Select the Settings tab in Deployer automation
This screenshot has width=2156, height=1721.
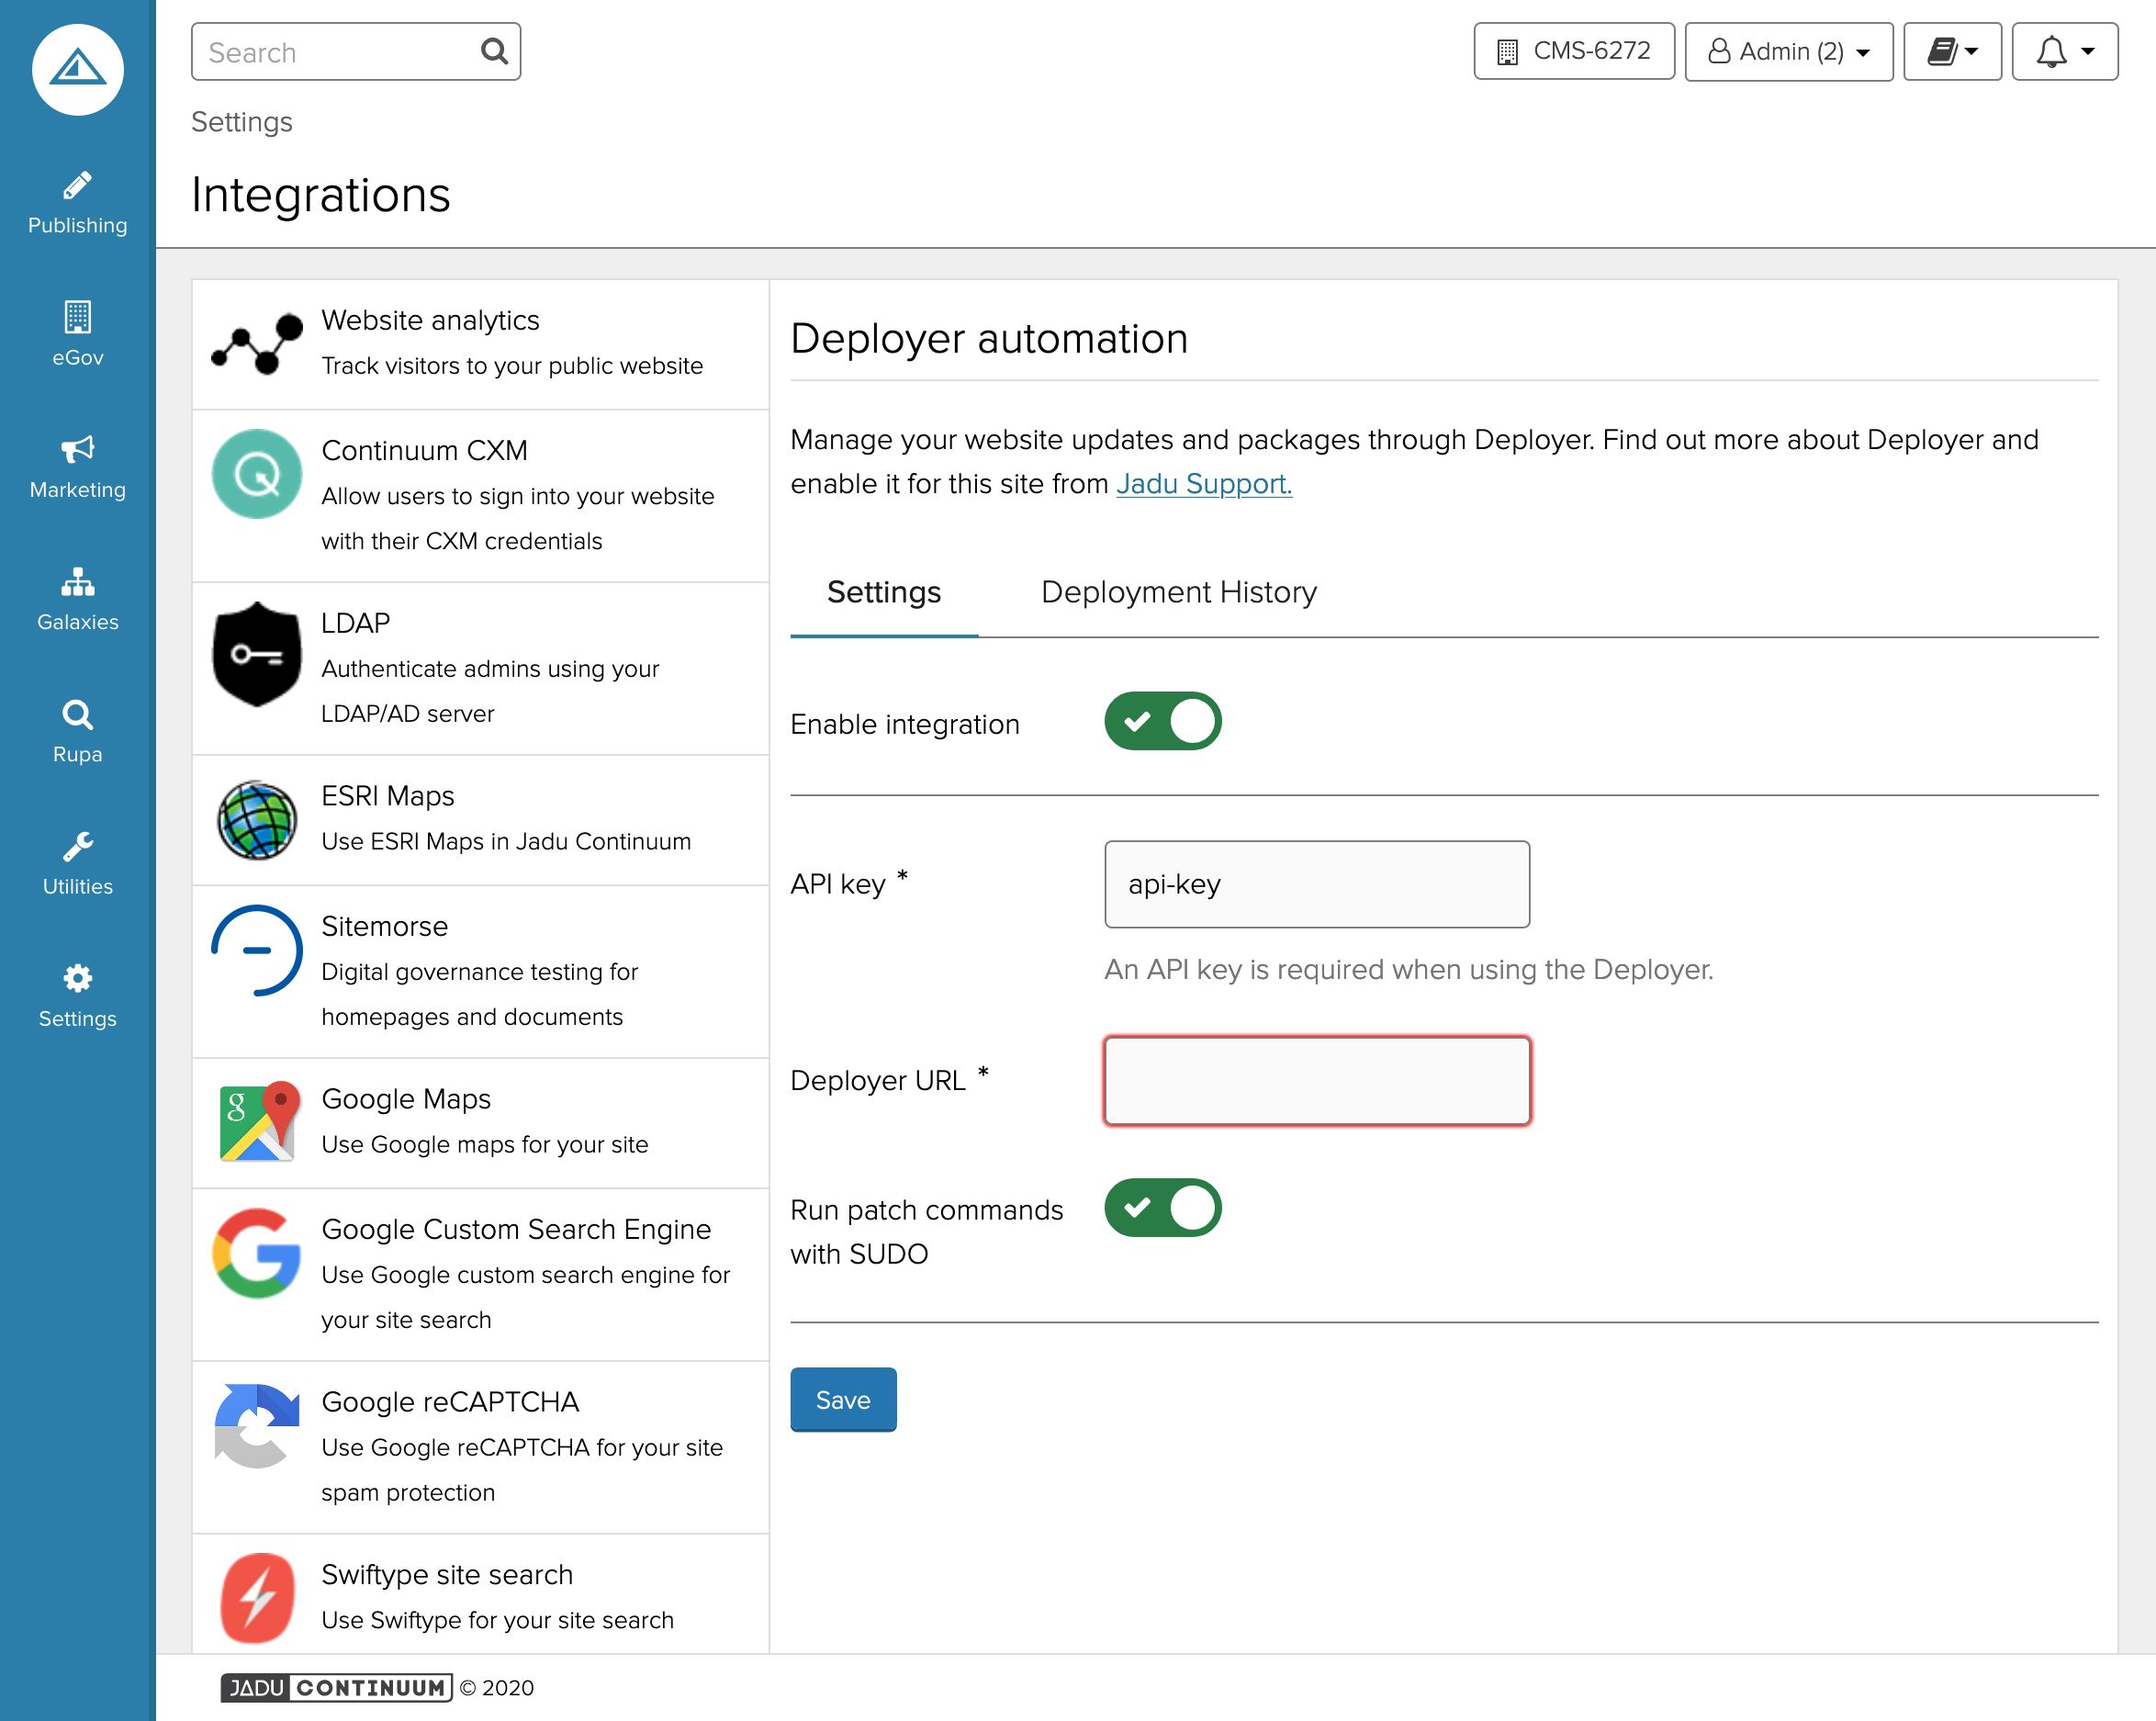click(883, 592)
